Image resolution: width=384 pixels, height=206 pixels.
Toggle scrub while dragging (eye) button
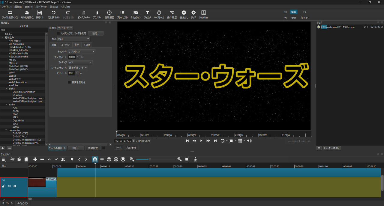[102, 159]
